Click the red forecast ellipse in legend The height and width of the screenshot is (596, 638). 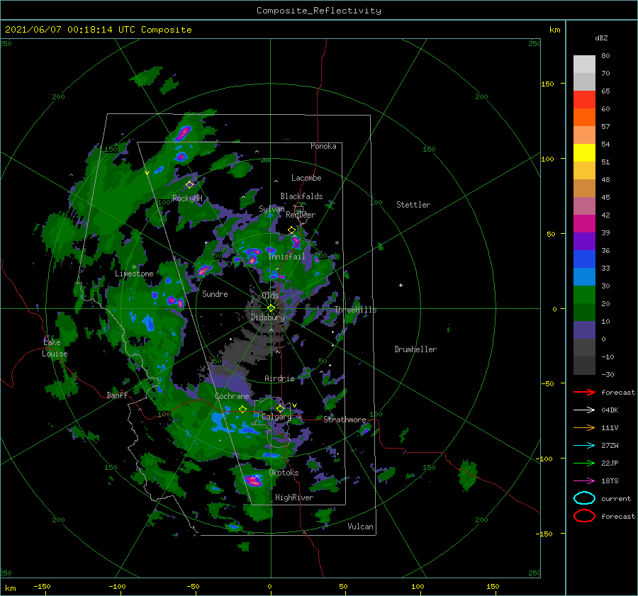[584, 516]
